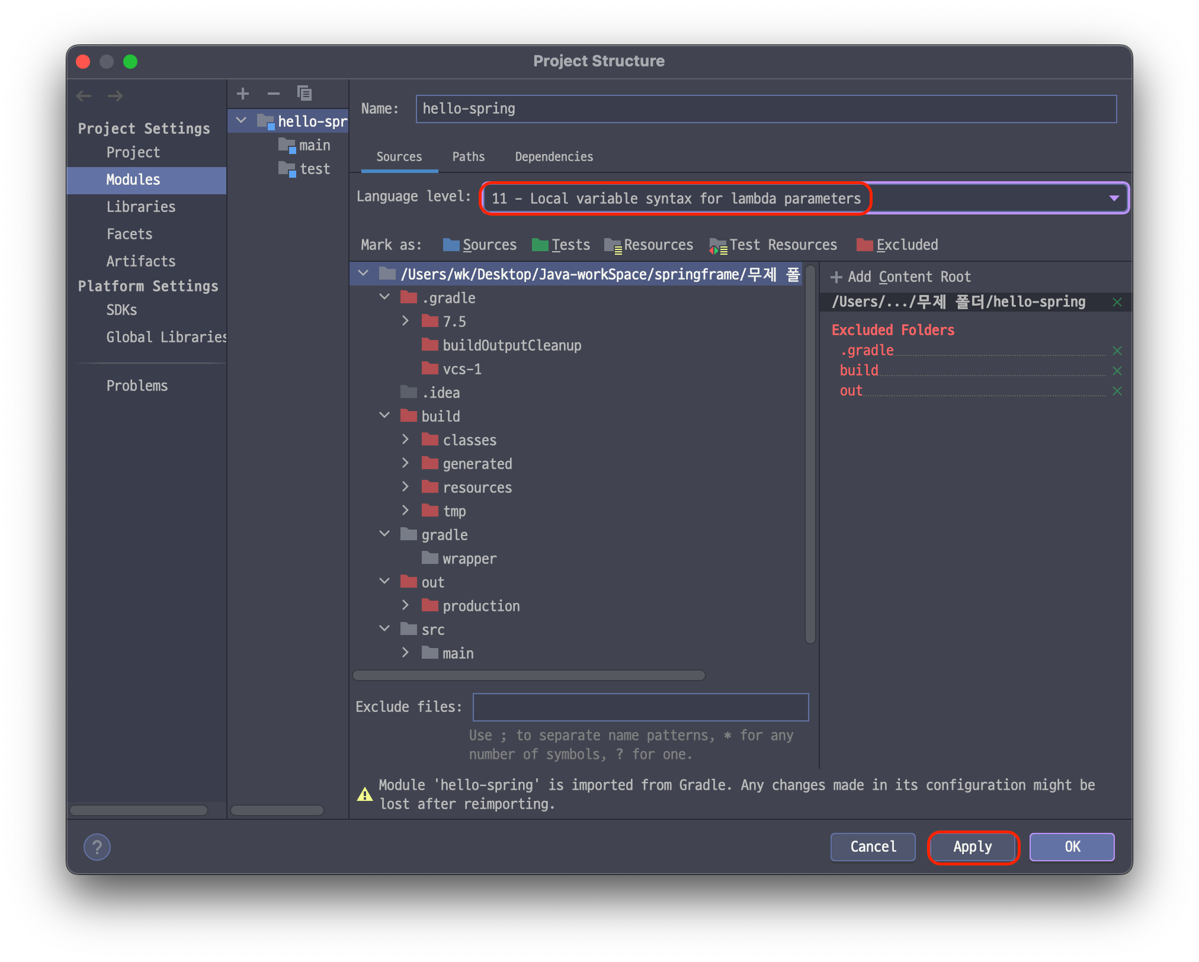Expand the production folder node
The width and height of the screenshot is (1199, 962).
[405, 605]
